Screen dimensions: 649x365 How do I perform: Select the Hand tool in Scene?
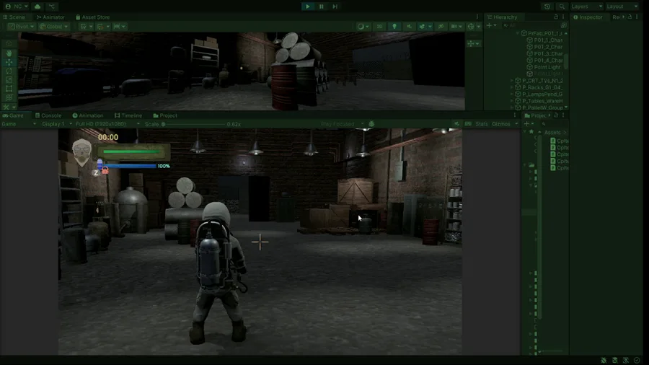(9, 53)
